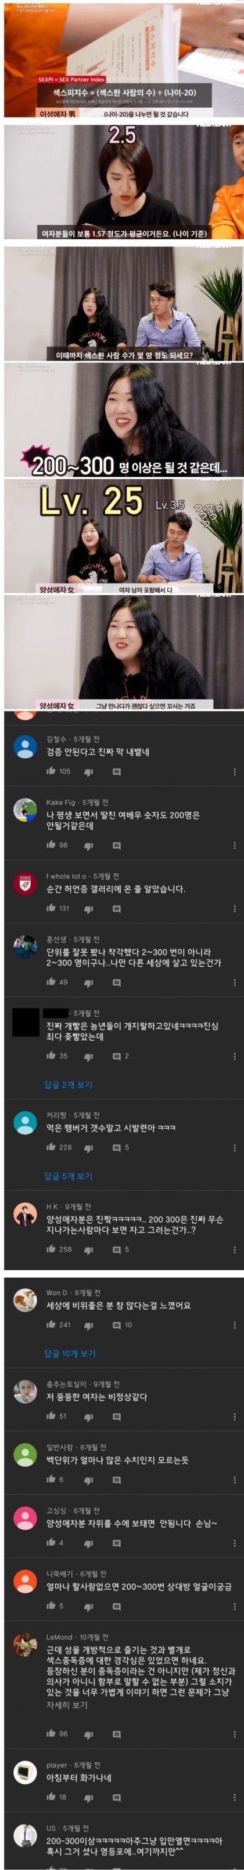Open f whole lot o's profile avatar

pyautogui.click(x=26, y=883)
